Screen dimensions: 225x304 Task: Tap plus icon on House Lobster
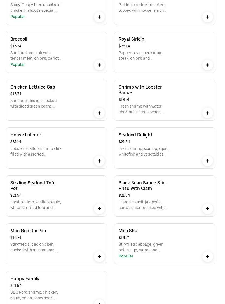pos(99,161)
